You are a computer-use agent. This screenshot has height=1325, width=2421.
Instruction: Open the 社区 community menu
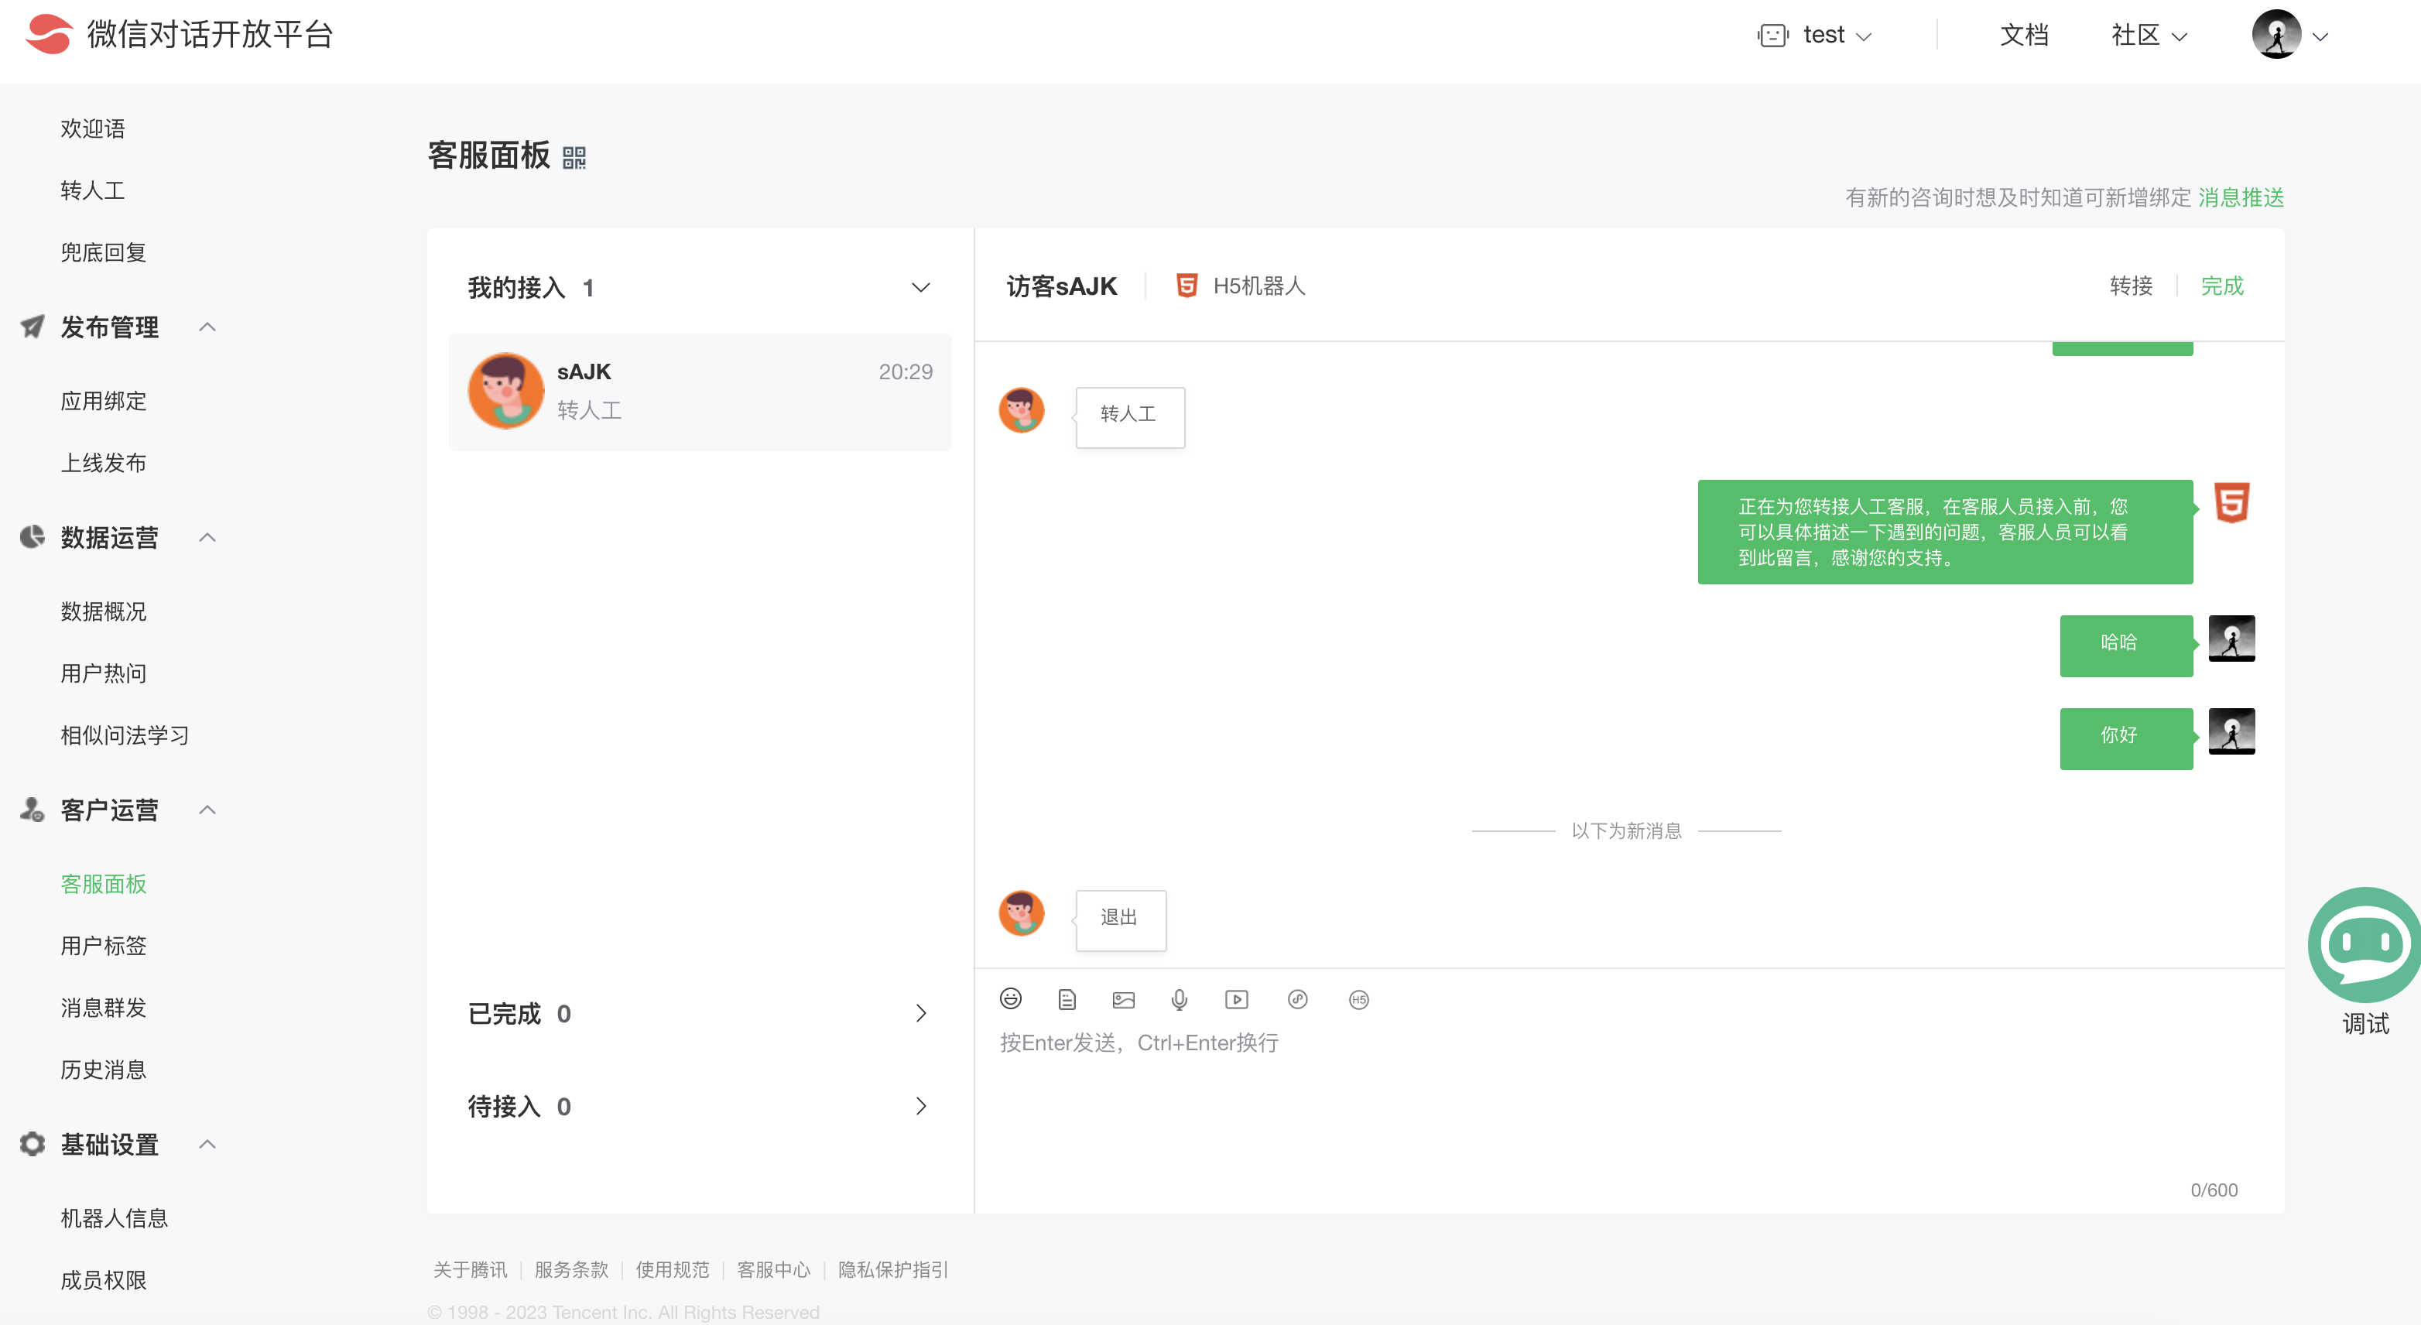coord(2149,36)
